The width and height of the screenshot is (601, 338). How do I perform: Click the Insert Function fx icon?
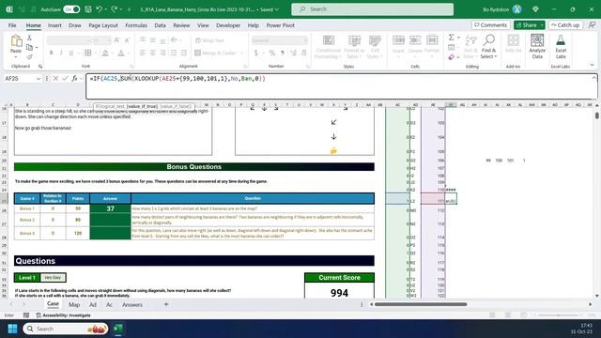(x=74, y=79)
